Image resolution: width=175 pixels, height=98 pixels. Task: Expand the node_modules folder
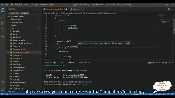(x=24, y=22)
